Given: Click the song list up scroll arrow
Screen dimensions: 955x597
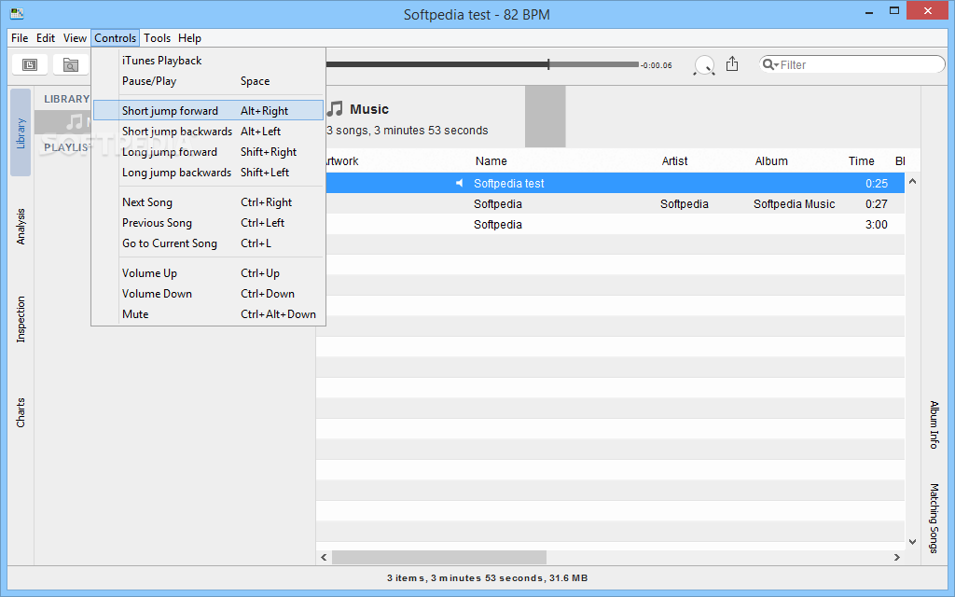Looking at the screenshot, I should coord(912,181).
